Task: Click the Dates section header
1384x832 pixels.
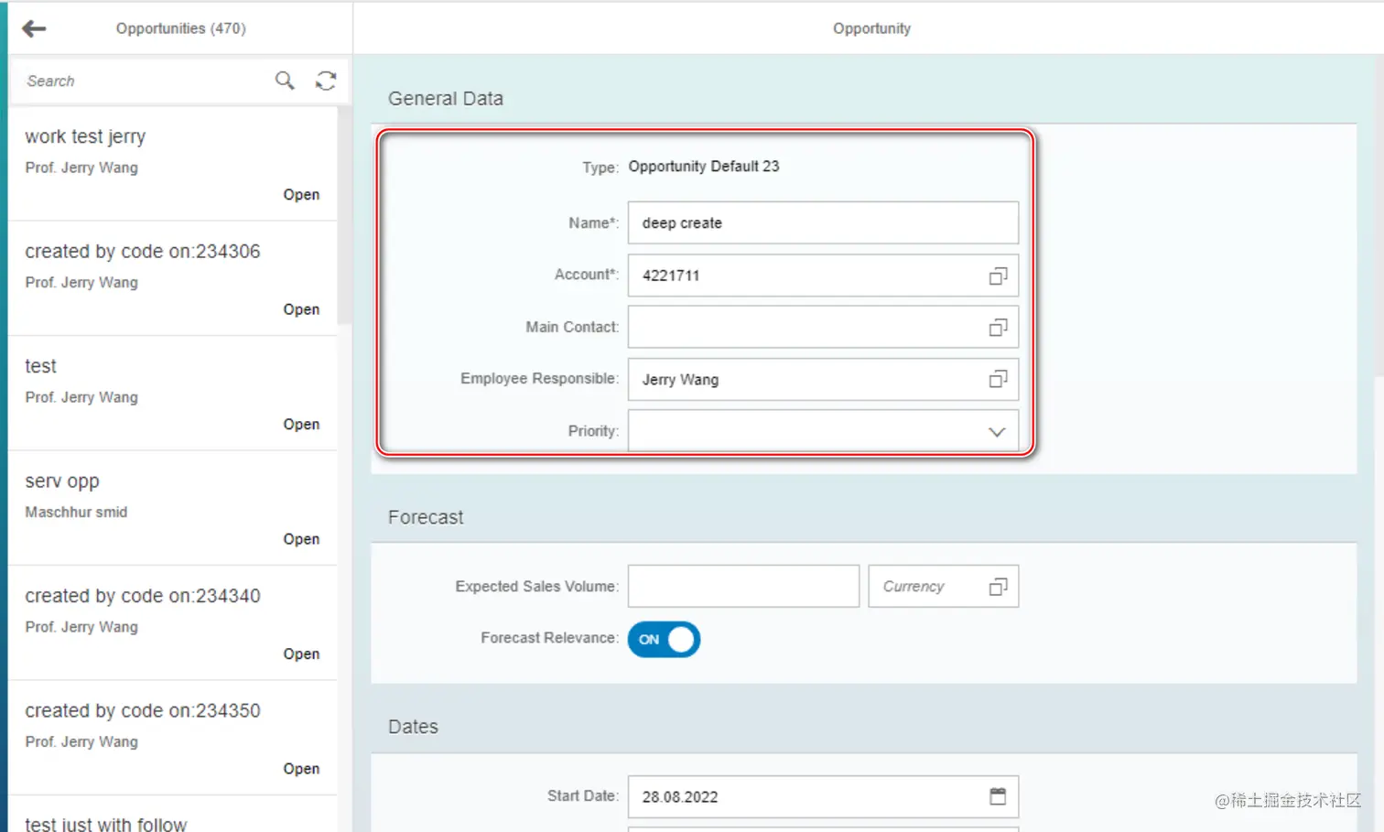Action: pos(413,727)
